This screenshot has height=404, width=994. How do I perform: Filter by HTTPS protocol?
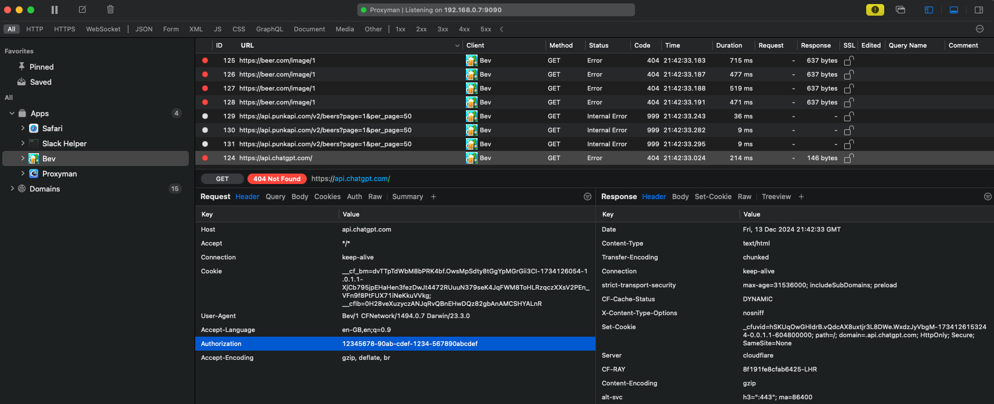(x=64, y=29)
